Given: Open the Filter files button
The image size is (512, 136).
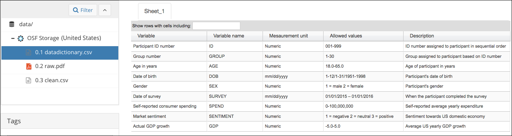Looking at the screenshot, I should (83, 10).
